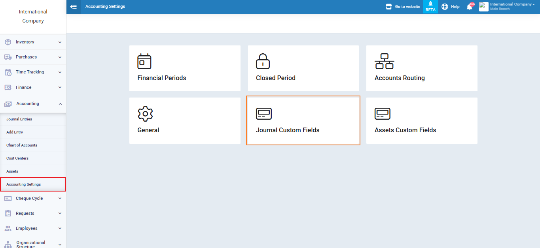Select Chart of Accounts menu item
The image size is (540, 248).
pyautogui.click(x=22, y=145)
